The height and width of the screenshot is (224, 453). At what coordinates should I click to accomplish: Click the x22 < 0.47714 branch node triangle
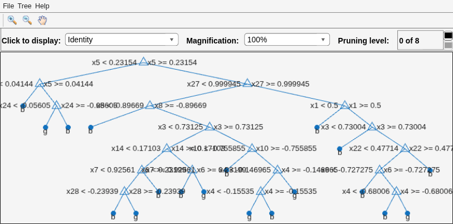click(405, 148)
